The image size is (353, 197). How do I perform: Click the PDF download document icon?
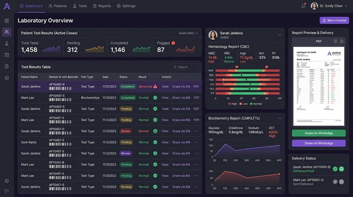coord(342,41)
